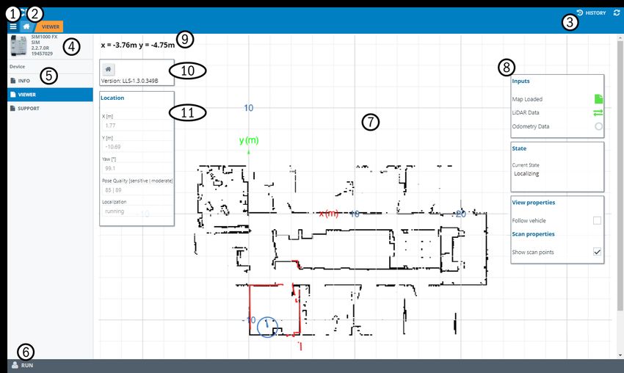624x373 pixels.
Task: Click the Location panel heading
Action: click(112, 98)
